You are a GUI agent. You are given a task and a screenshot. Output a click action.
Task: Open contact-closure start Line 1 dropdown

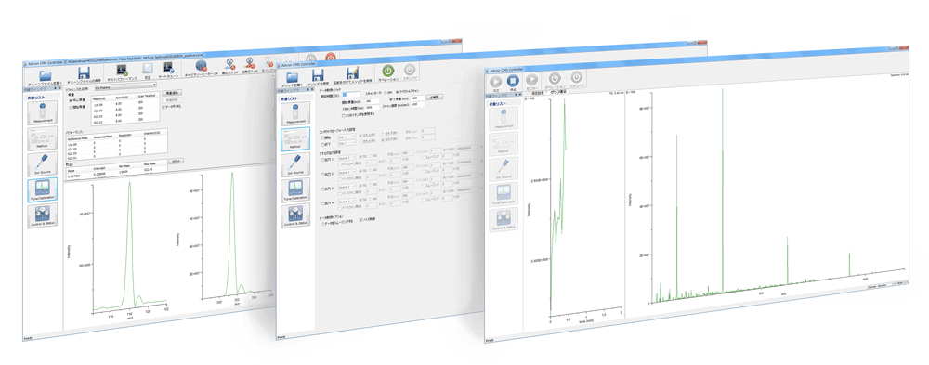pos(347,137)
